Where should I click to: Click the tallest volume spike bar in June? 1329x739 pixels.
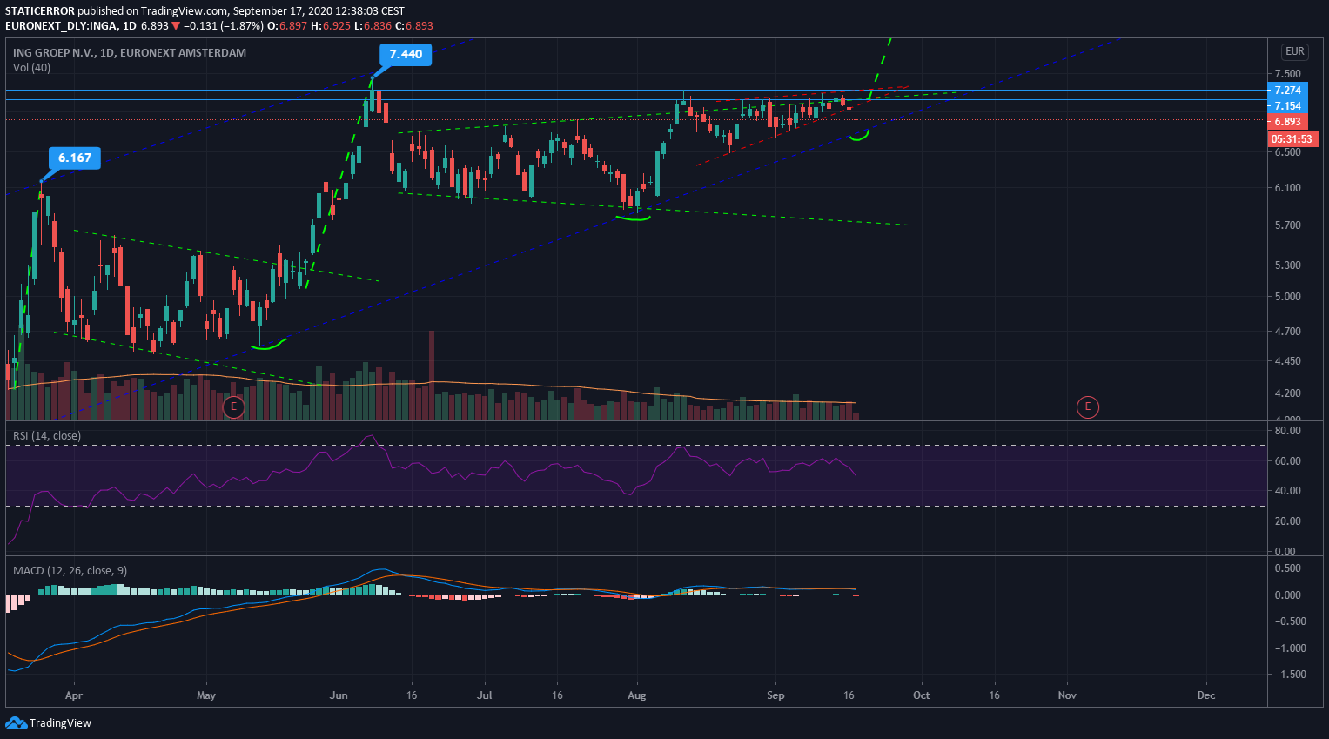[431, 375]
